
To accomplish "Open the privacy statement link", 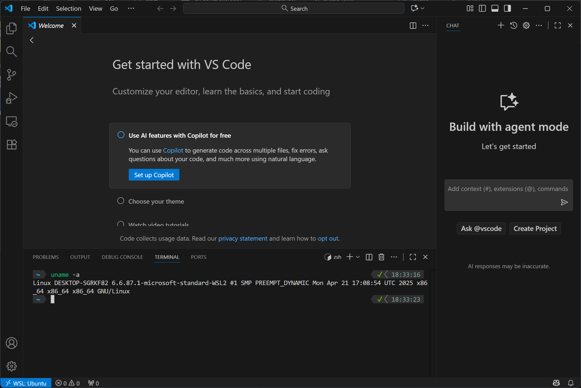I will click(x=243, y=238).
